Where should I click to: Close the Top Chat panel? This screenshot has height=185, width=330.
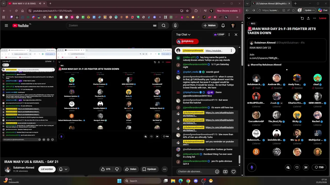pyautogui.click(x=236, y=34)
